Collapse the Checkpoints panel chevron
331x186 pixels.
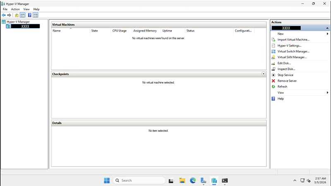click(264, 74)
